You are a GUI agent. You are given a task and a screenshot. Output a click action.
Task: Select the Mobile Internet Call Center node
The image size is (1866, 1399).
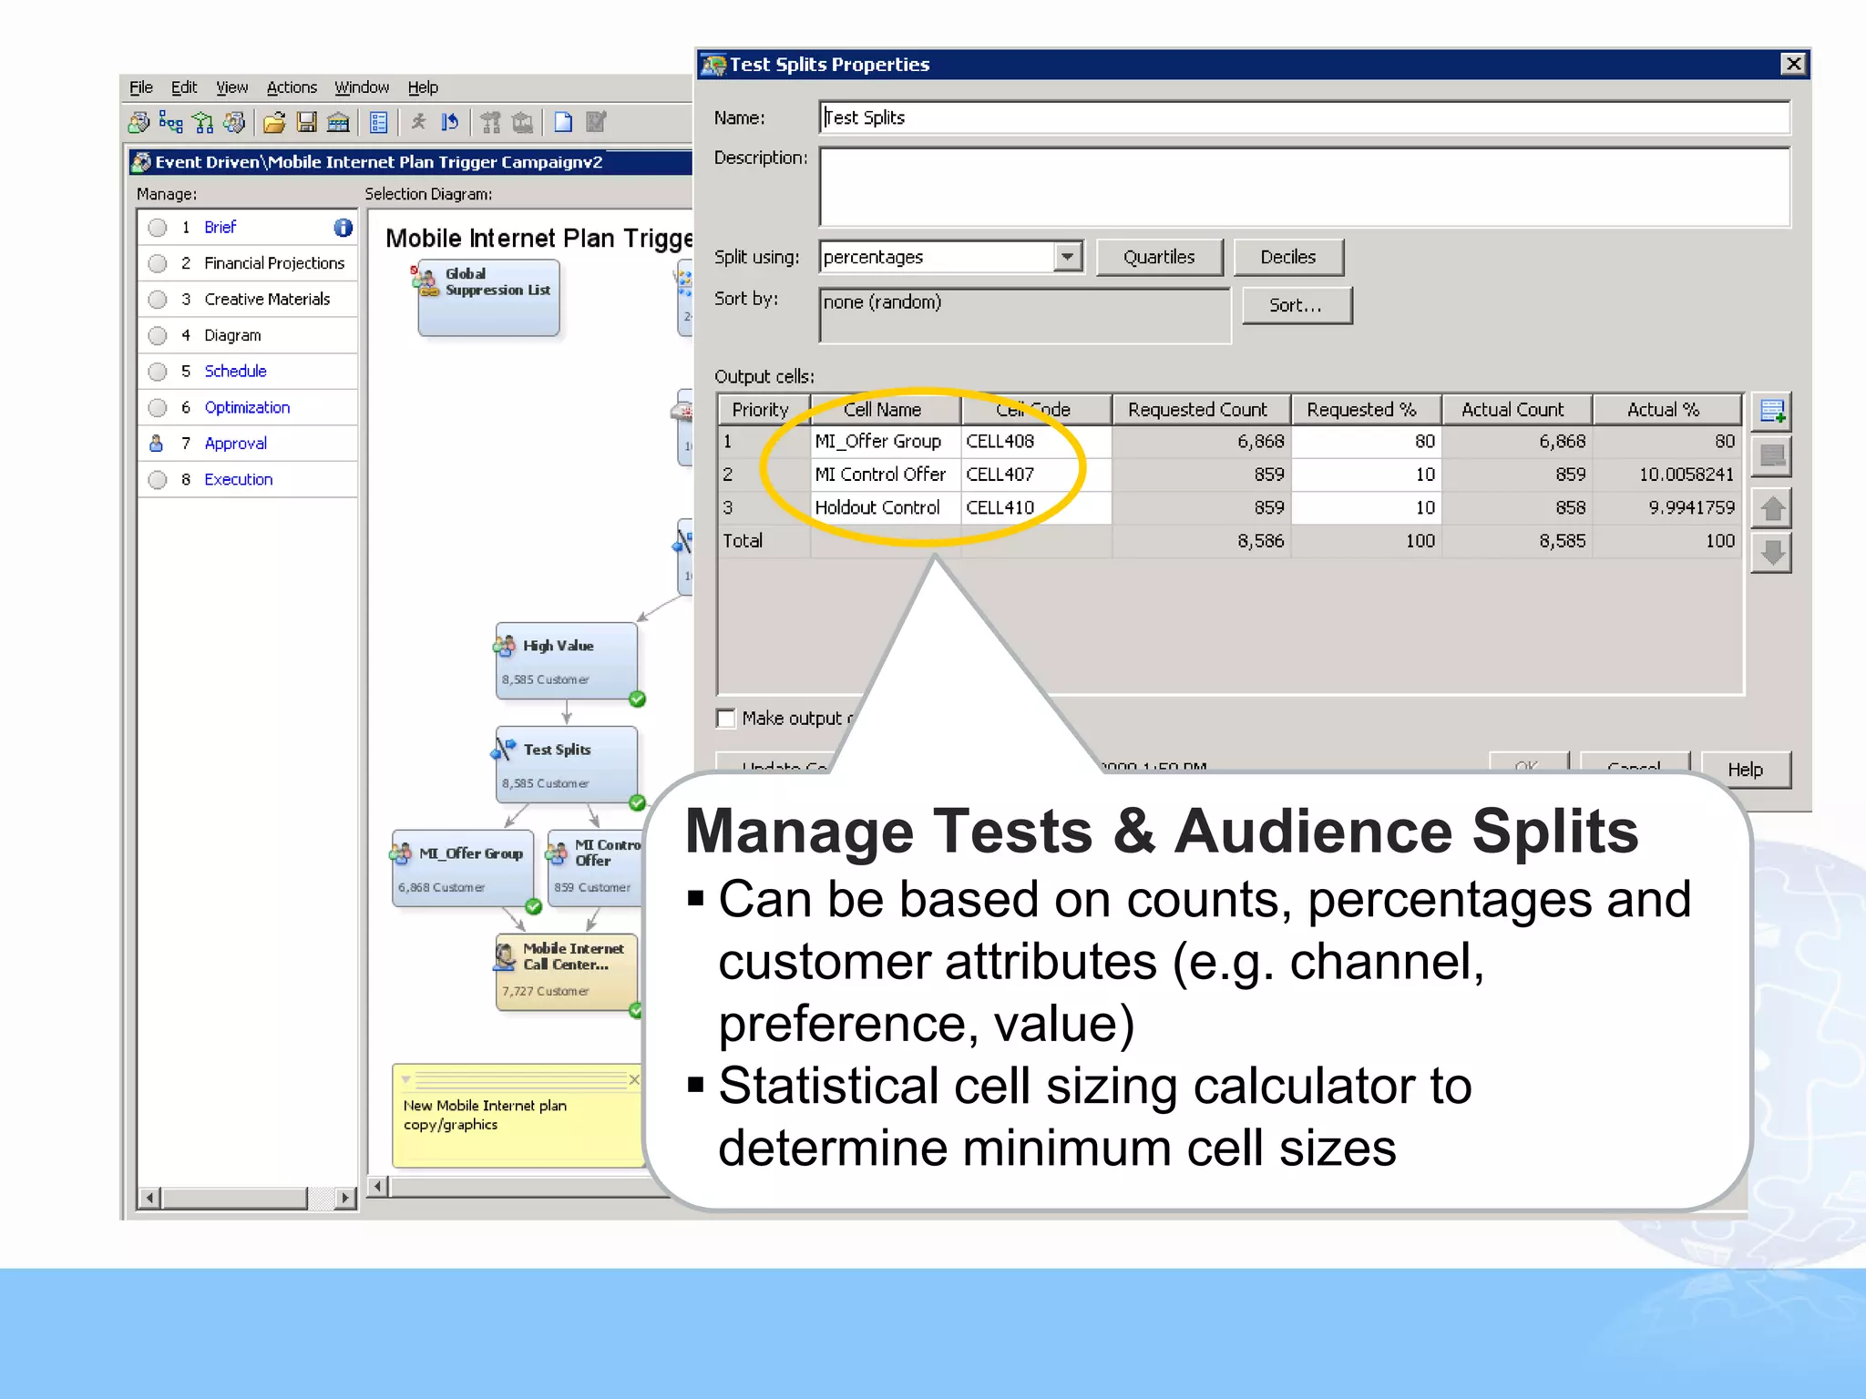click(x=566, y=973)
